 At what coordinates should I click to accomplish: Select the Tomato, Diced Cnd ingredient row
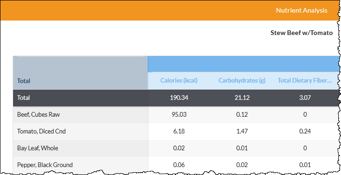pyautogui.click(x=176, y=131)
